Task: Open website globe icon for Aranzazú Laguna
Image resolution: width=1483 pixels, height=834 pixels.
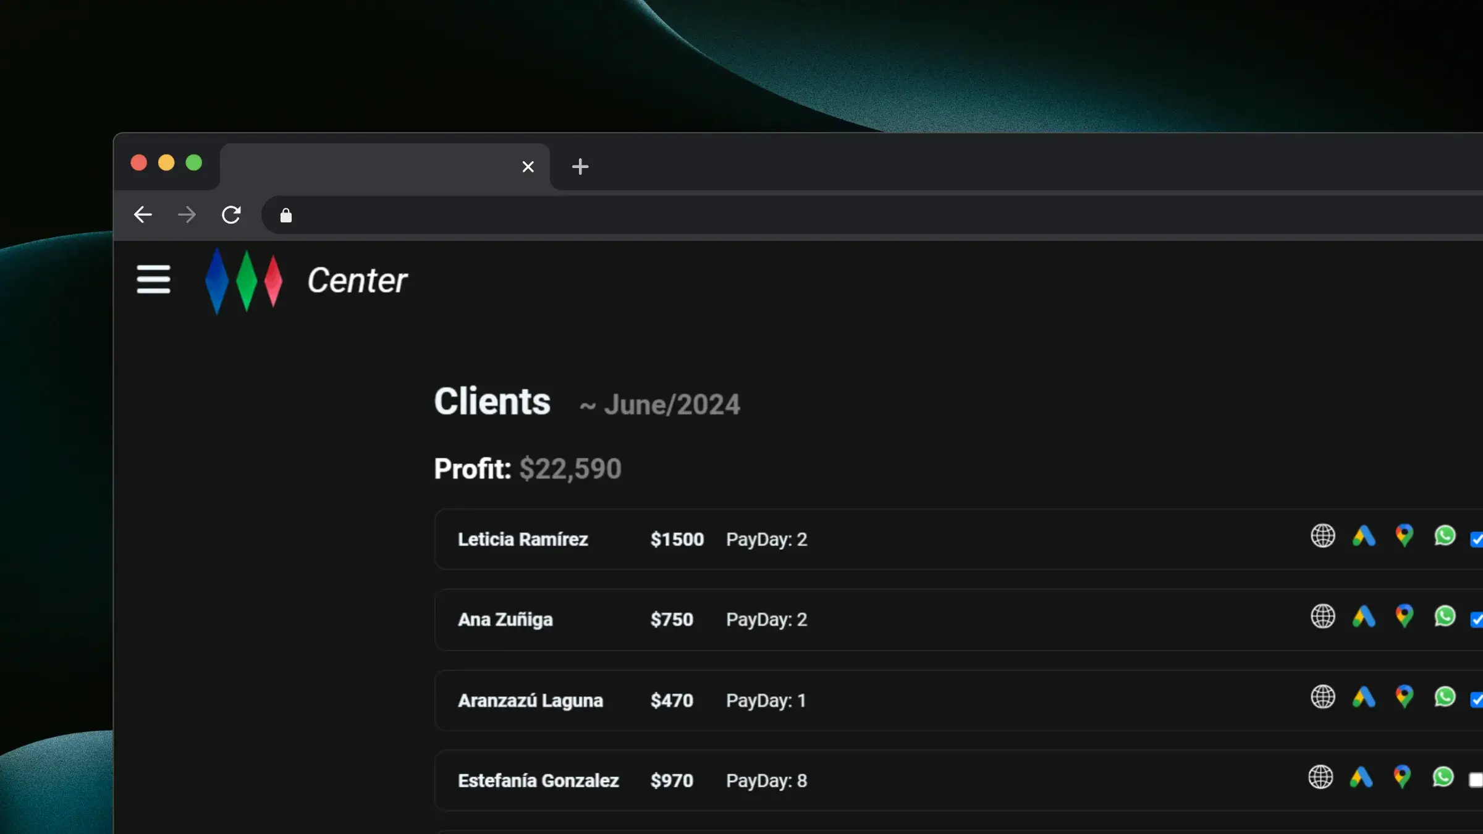Action: pos(1322,697)
